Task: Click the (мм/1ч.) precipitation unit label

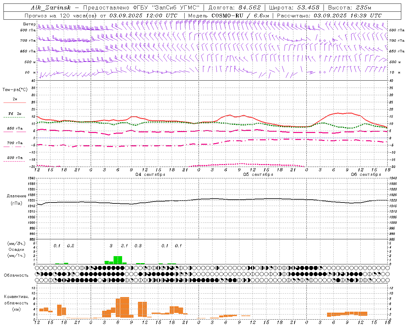Action: pyautogui.click(x=16, y=255)
